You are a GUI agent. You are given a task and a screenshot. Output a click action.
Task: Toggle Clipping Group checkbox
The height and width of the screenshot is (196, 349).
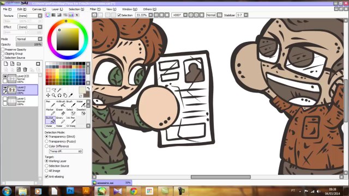pyautogui.click(x=3, y=53)
